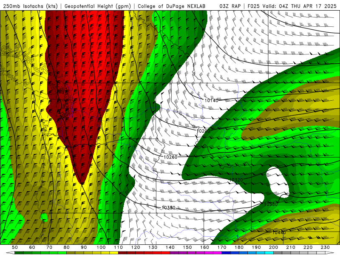The width and height of the screenshot is (340, 255).
Task: Click the 200 value on the color scale
Action: tap(274, 247)
